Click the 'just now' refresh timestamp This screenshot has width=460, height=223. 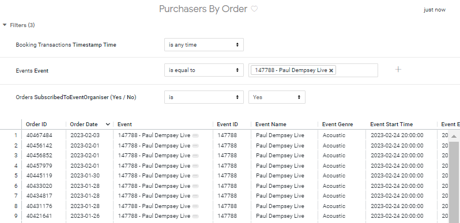[435, 10]
